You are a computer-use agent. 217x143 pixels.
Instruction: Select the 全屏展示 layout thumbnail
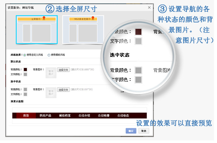coord(37,30)
